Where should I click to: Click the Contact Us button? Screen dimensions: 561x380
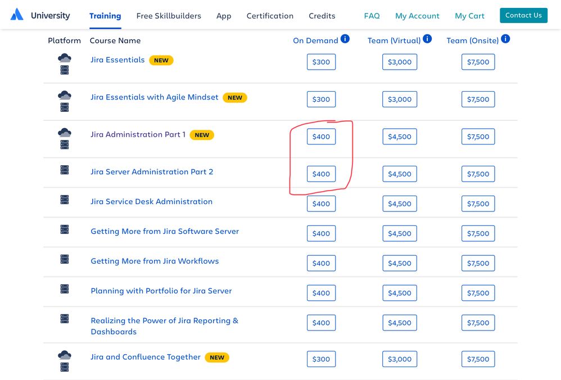(523, 15)
